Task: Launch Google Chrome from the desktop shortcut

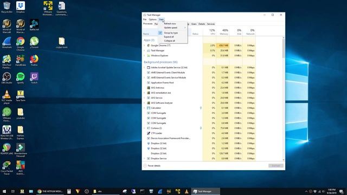Action: pos(21,44)
